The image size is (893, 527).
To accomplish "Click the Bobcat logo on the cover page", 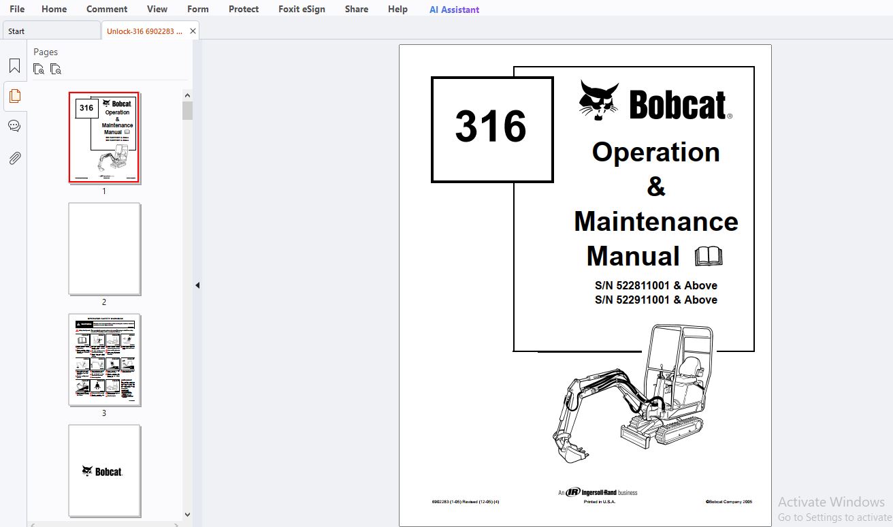I will coord(655,101).
